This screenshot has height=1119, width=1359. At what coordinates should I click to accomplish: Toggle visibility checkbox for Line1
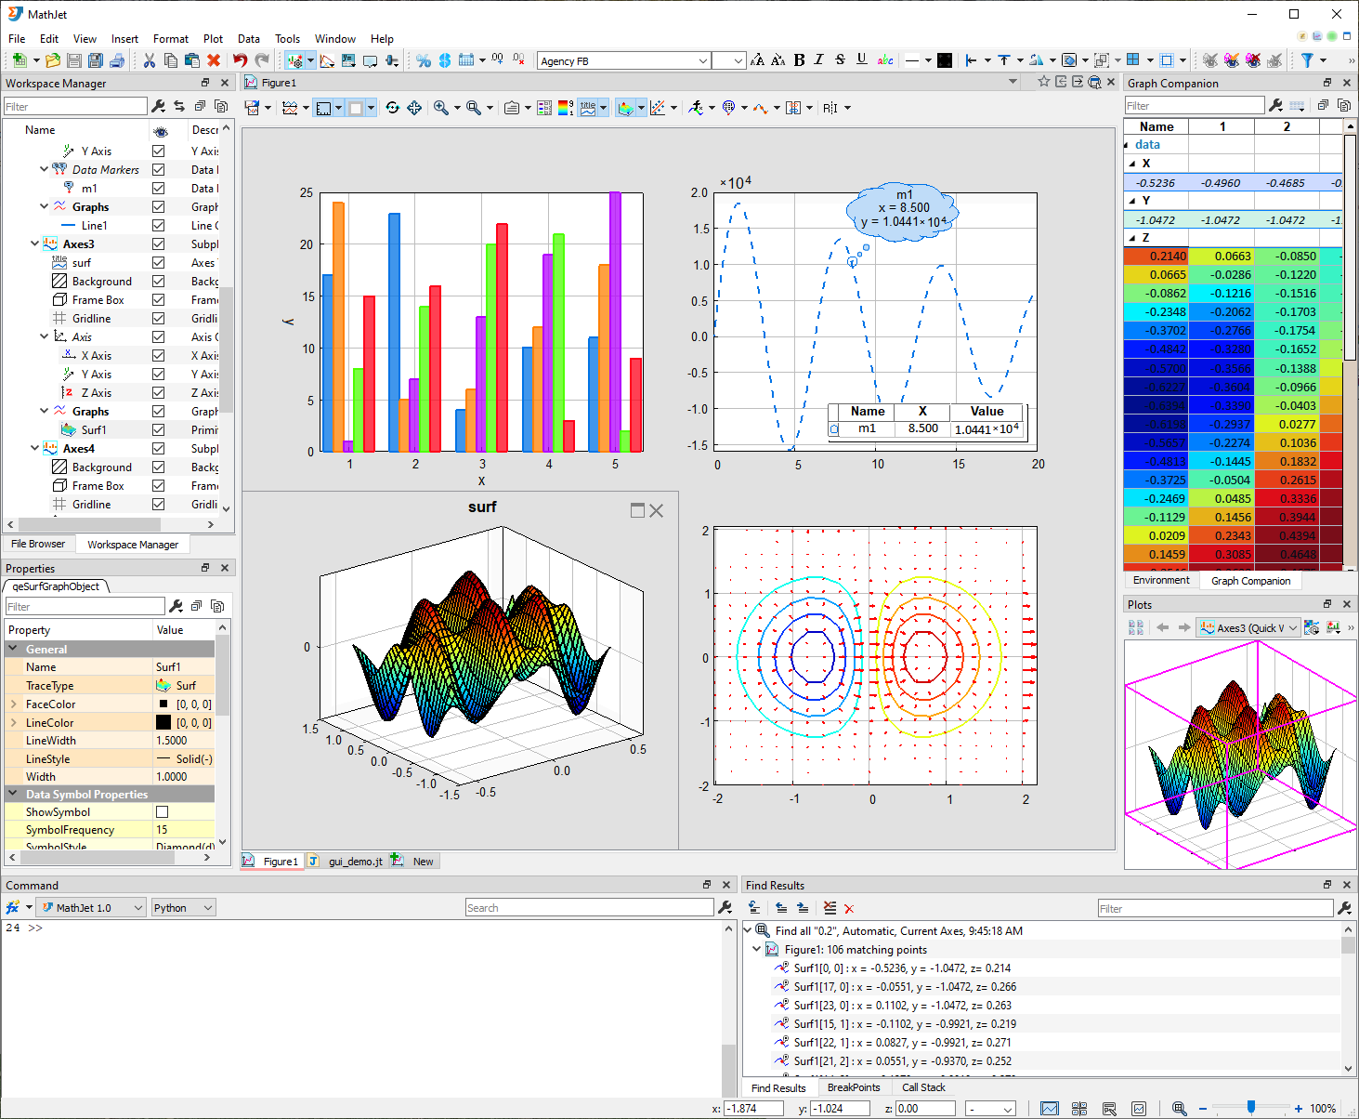(x=159, y=226)
